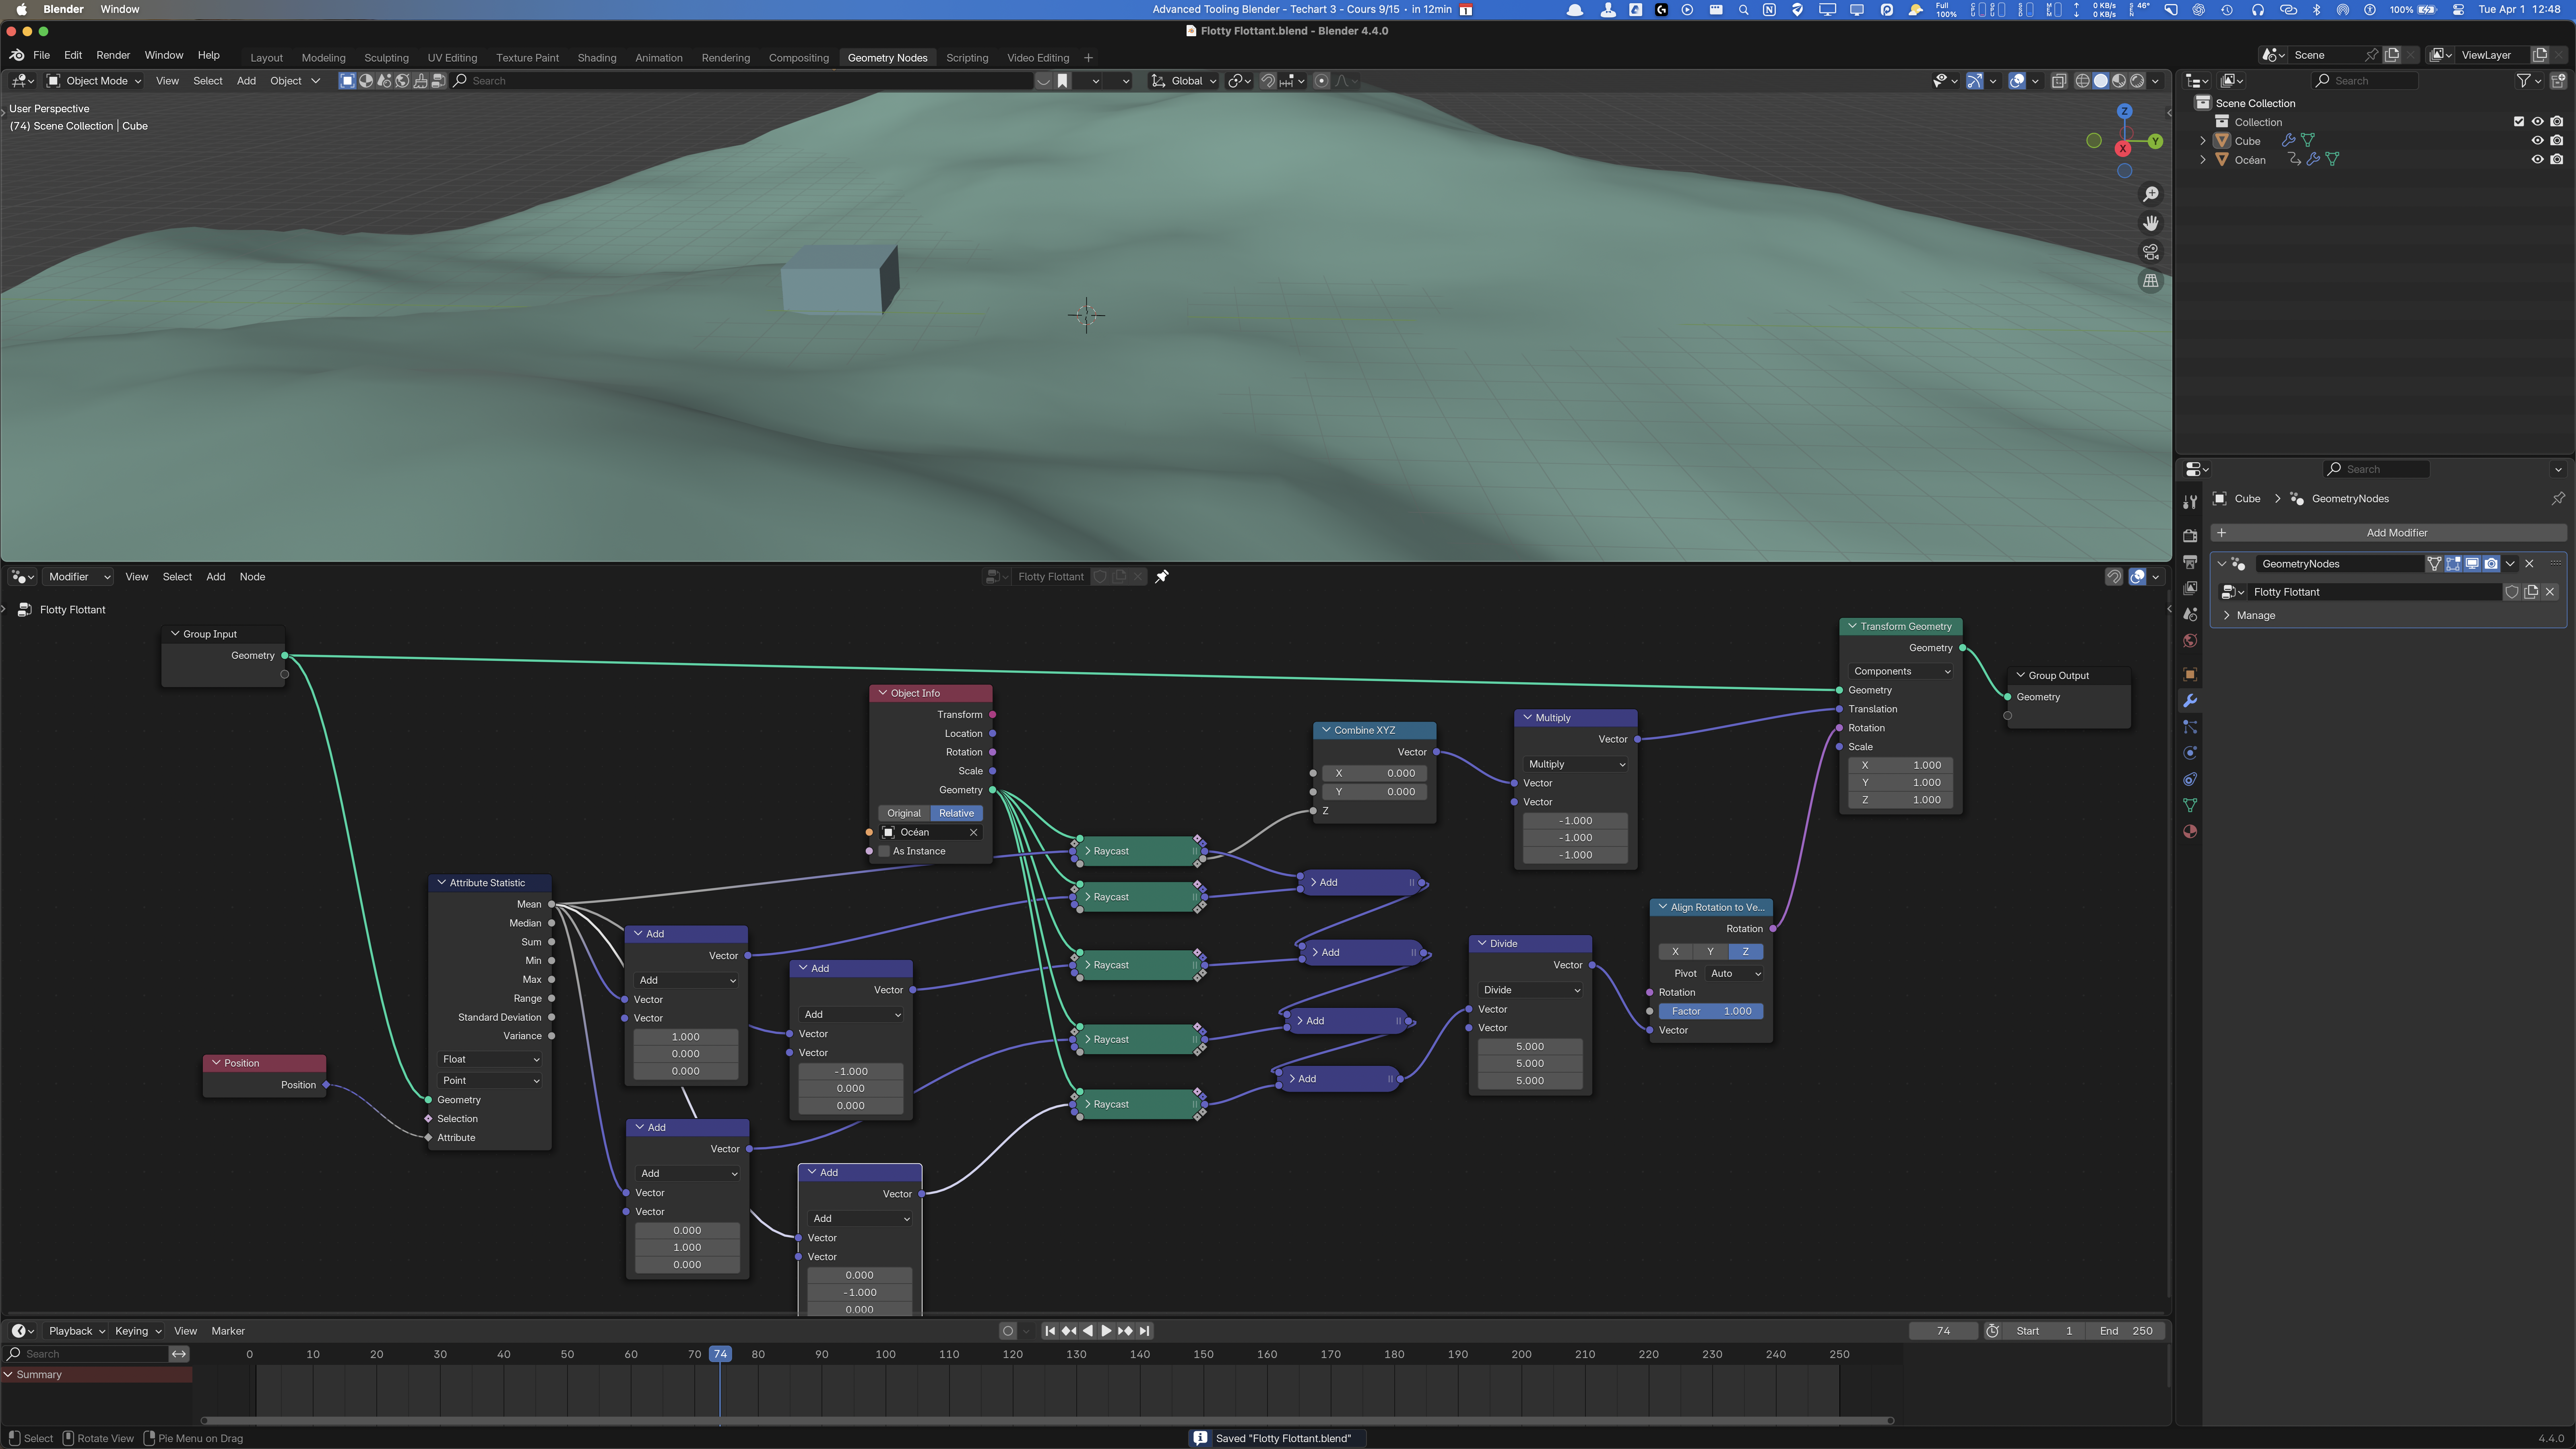This screenshot has height=1449, width=2576.
Task: Expand the Océan item in the Outliner
Action: (x=2203, y=160)
